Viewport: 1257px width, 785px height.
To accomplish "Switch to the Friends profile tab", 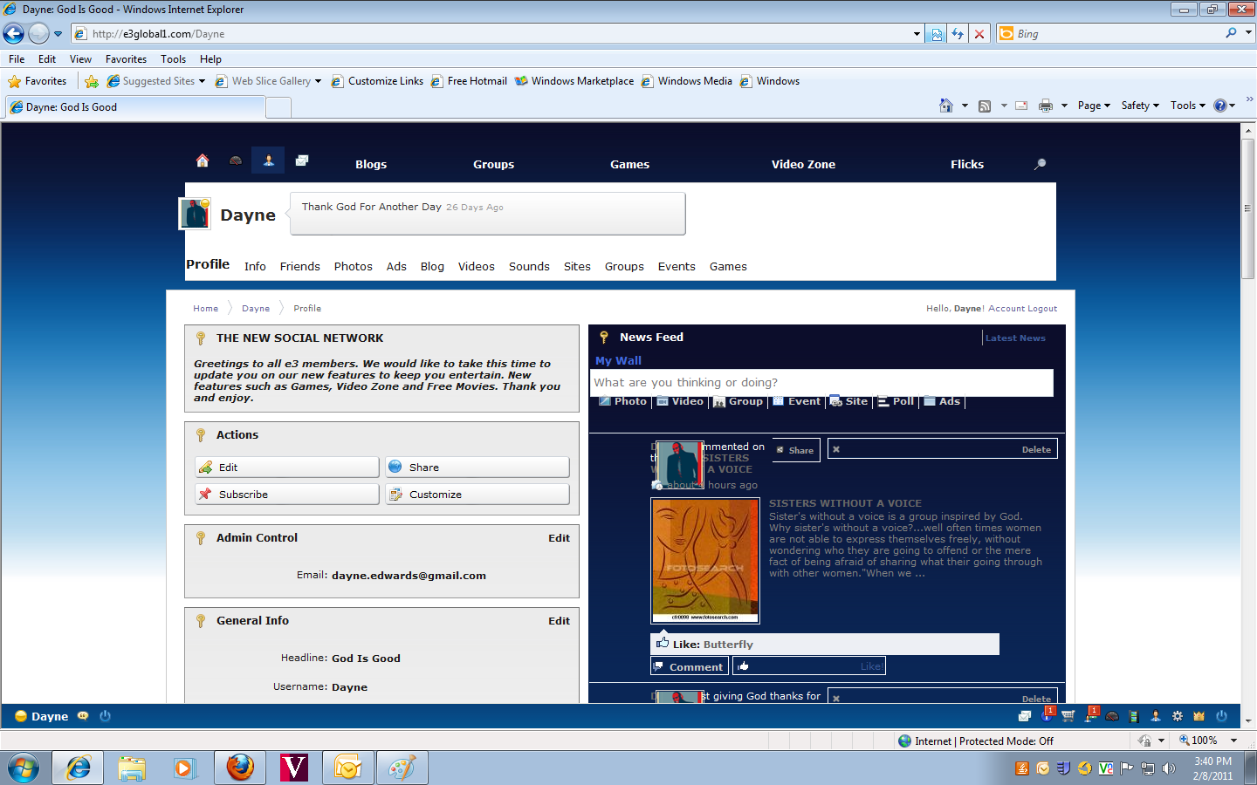I will (x=300, y=266).
